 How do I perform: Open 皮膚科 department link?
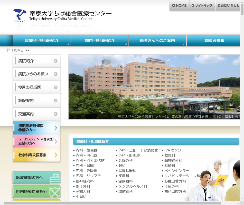pos(124,176)
